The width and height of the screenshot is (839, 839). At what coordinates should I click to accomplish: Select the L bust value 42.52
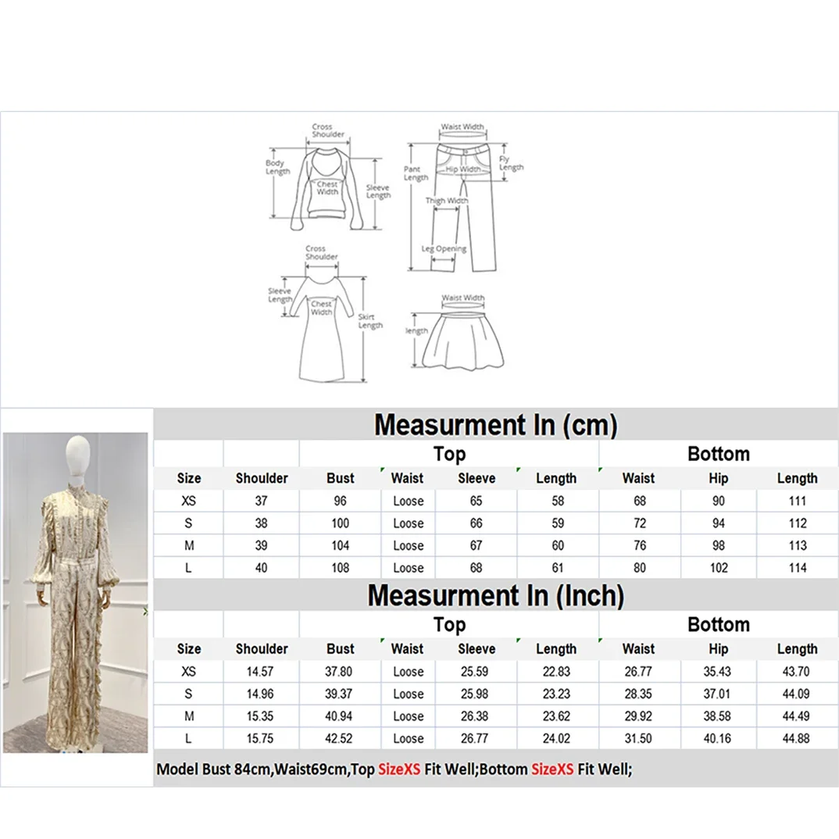click(x=339, y=738)
